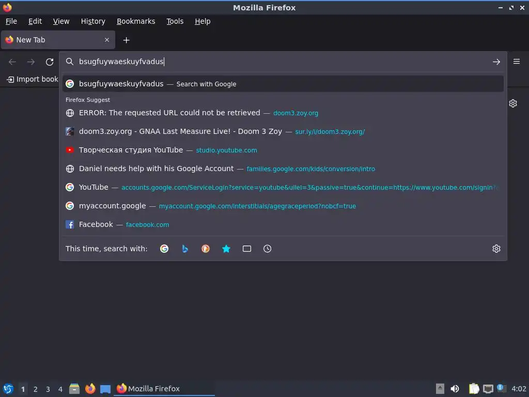Search in Bookmarks with star icon
This screenshot has width=529, height=397.
[226, 249]
